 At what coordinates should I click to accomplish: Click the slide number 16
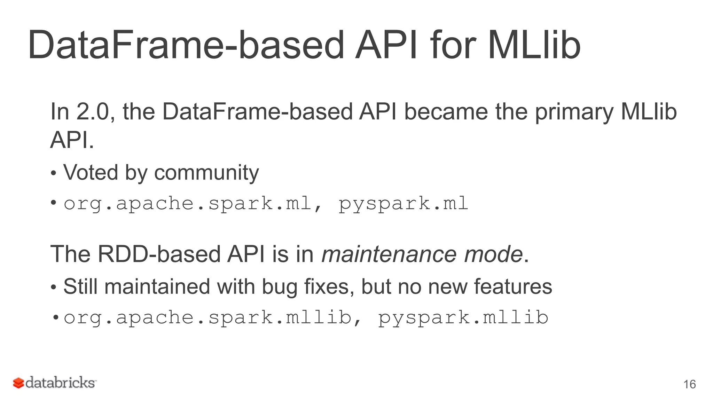pos(689,384)
